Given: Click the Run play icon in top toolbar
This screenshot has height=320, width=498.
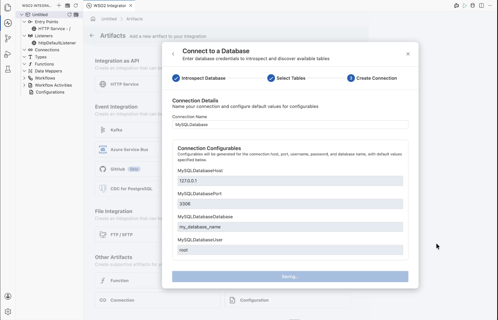Looking at the screenshot, I should pyautogui.click(x=465, y=6).
